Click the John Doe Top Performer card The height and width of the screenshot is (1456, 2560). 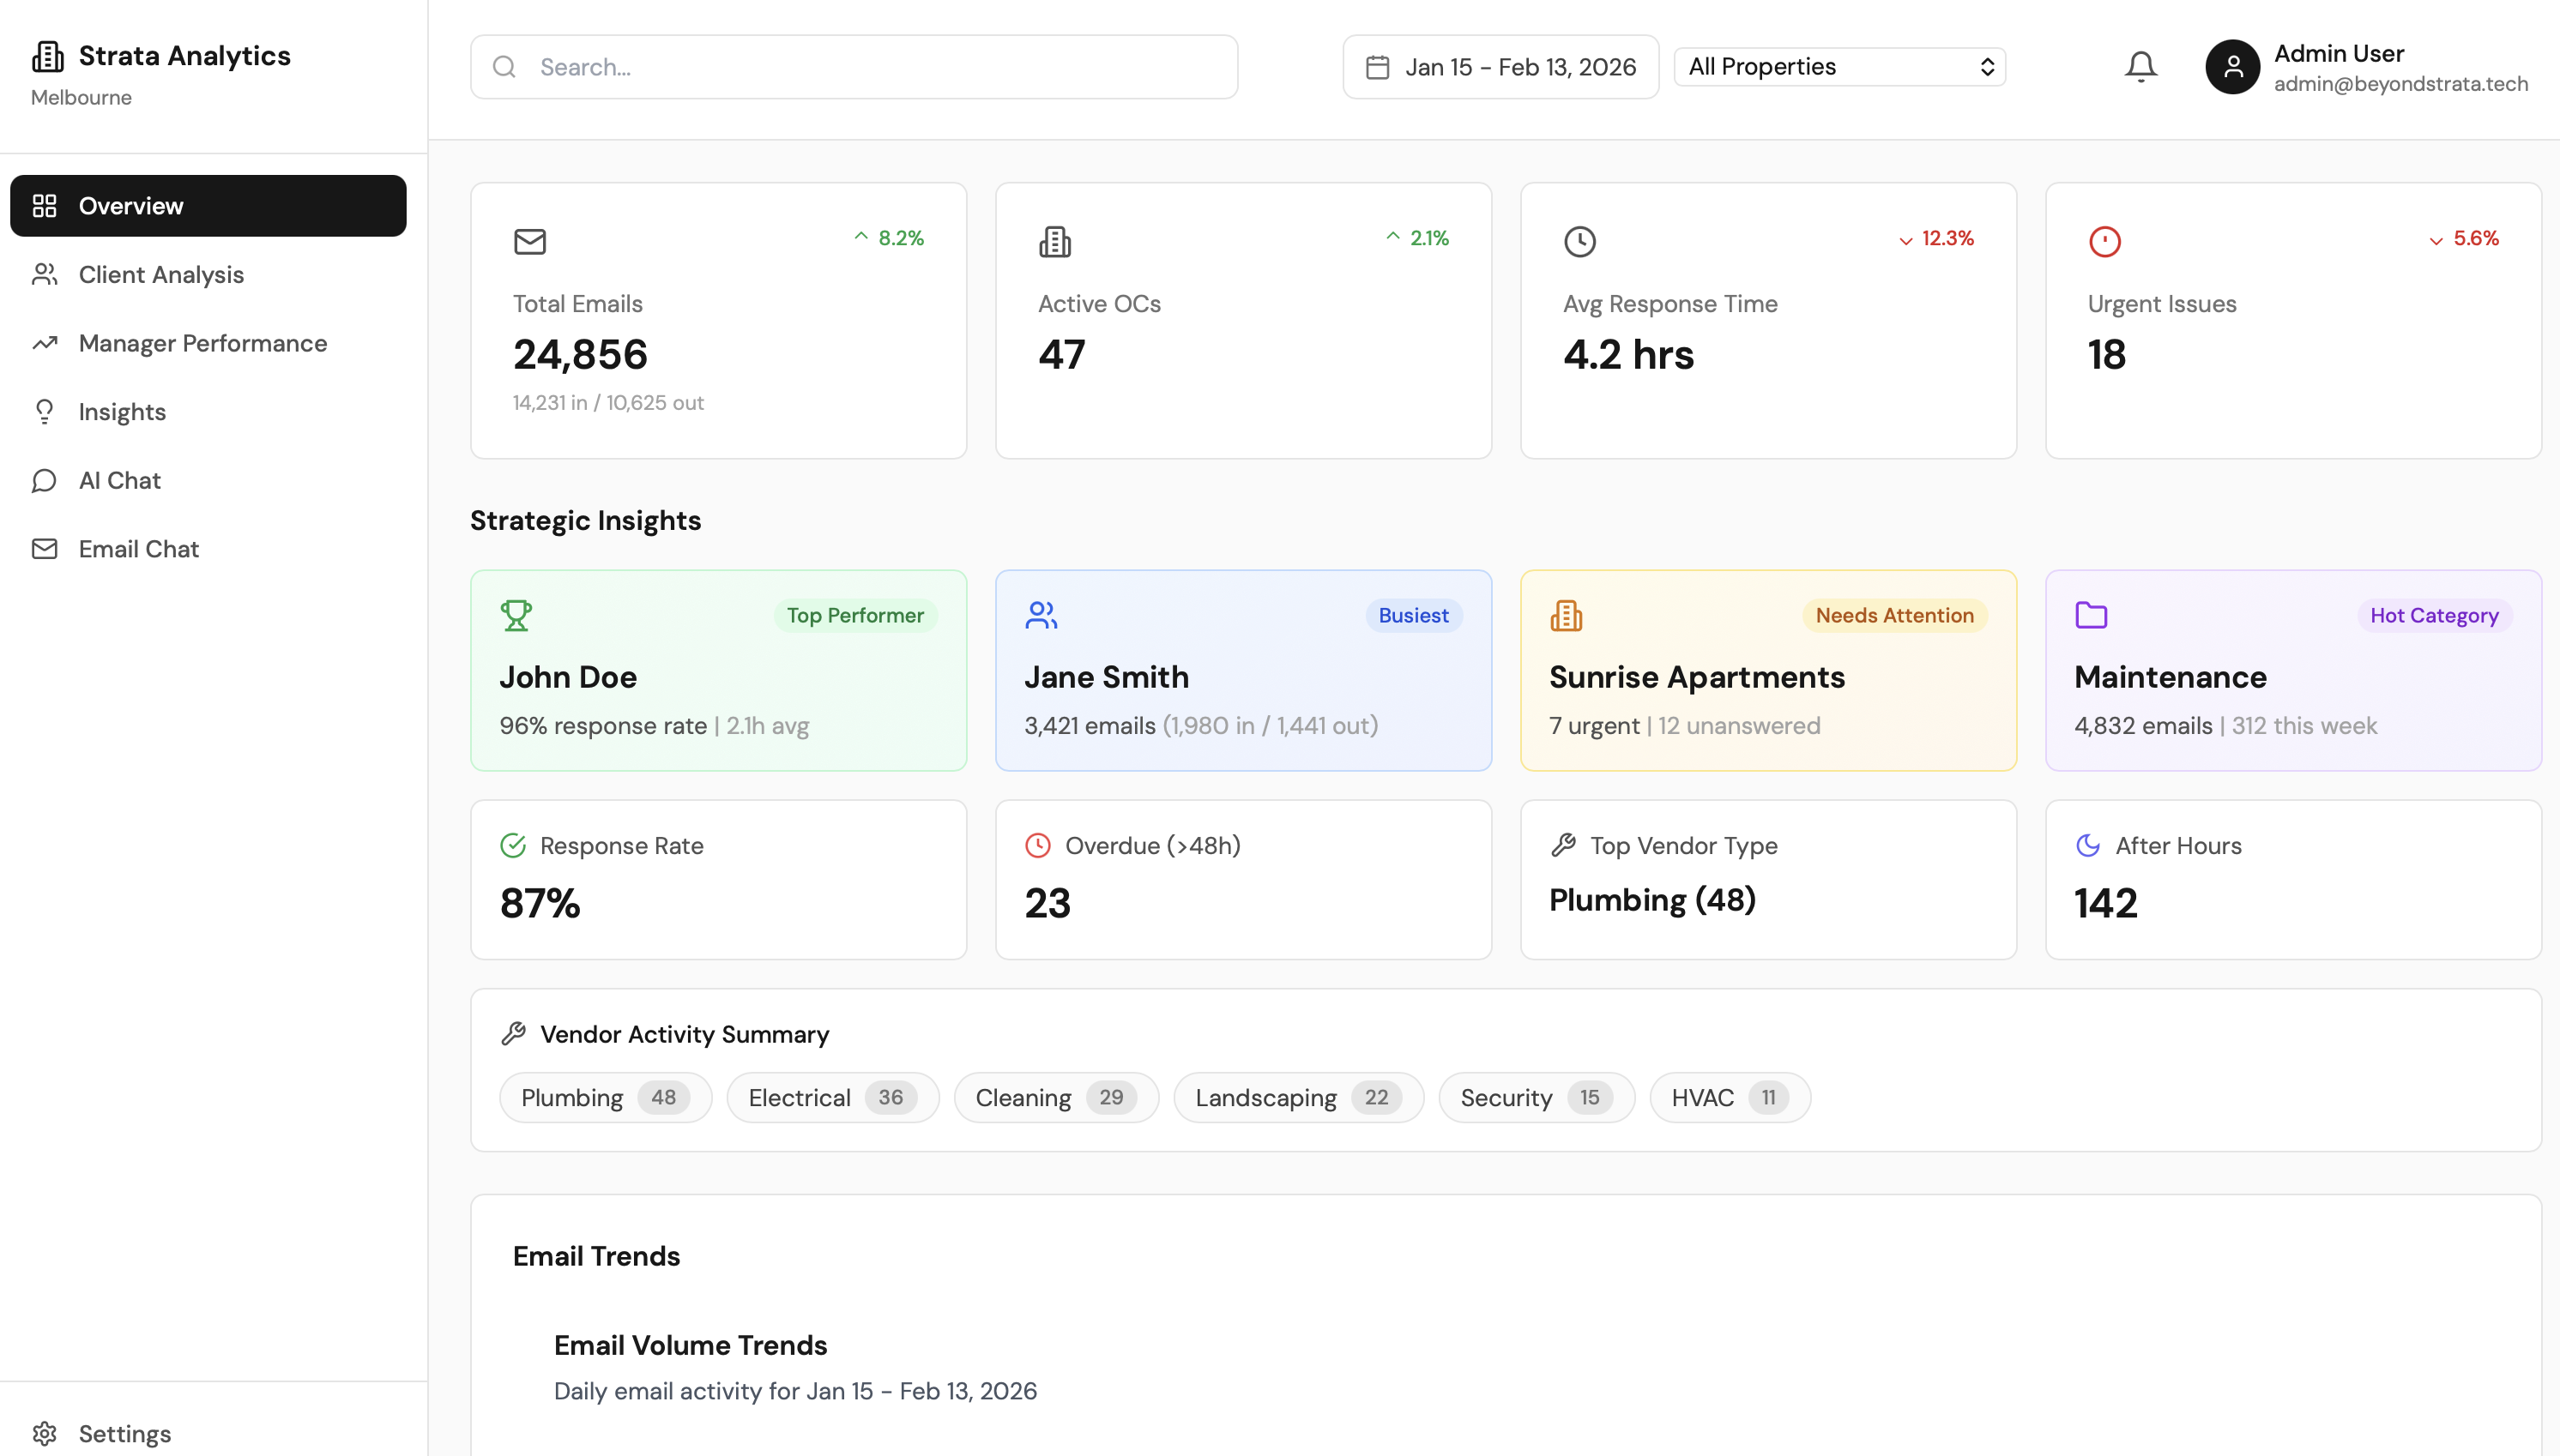point(717,671)
